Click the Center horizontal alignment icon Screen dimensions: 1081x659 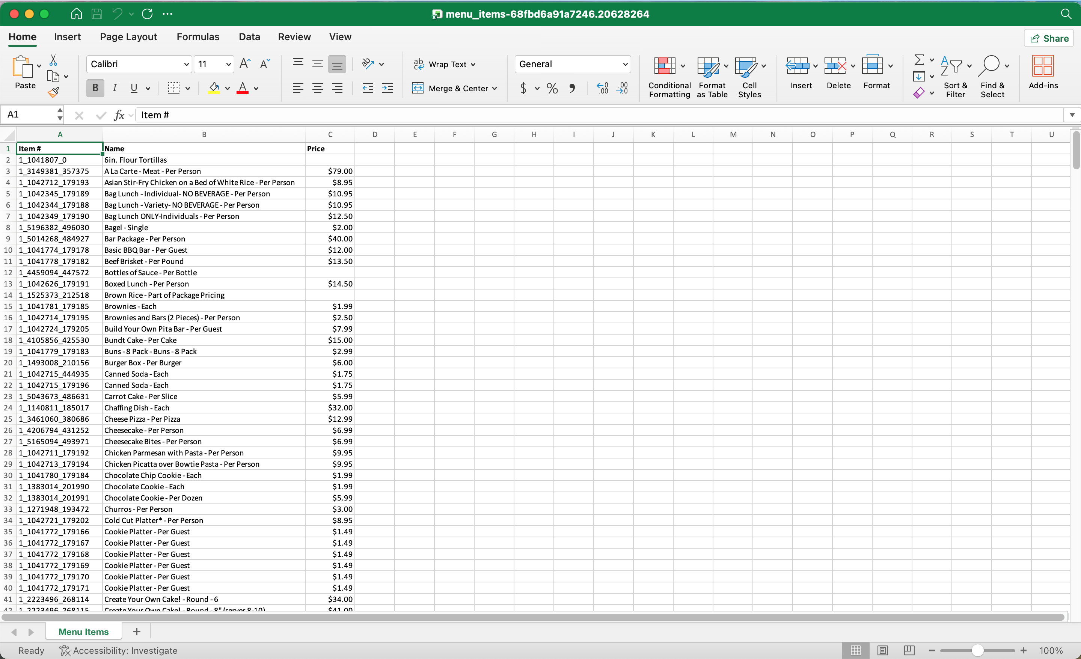[317, 88]
